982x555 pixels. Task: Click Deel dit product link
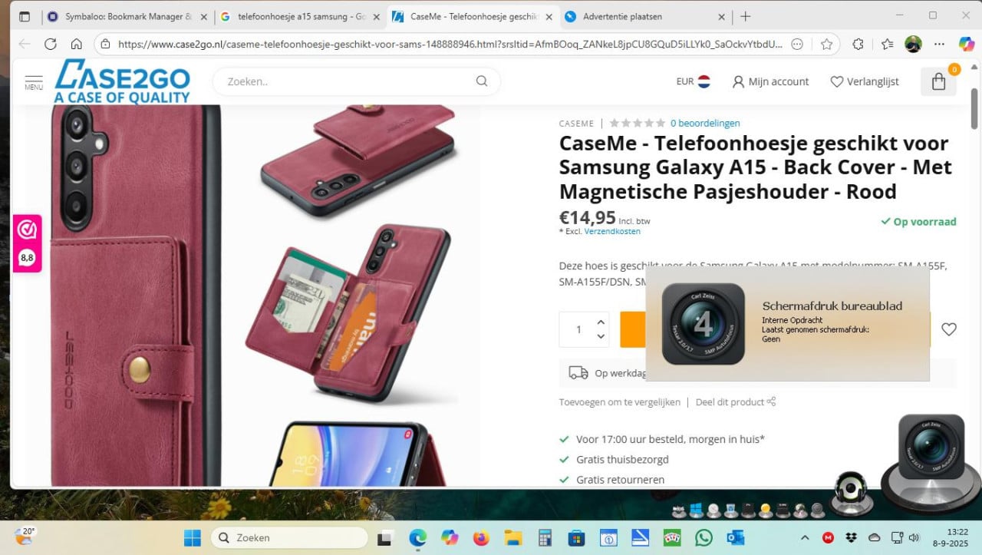[x=736, y=401]
